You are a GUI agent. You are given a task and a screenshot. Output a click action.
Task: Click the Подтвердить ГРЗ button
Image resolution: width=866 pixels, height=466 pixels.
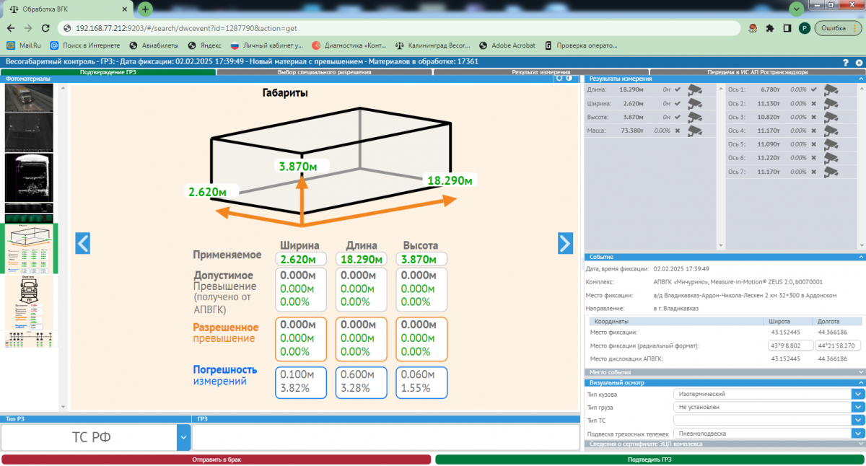pos(649,460)
